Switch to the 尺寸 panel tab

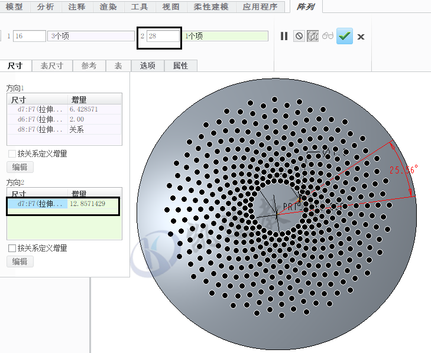tap(15, 66)
